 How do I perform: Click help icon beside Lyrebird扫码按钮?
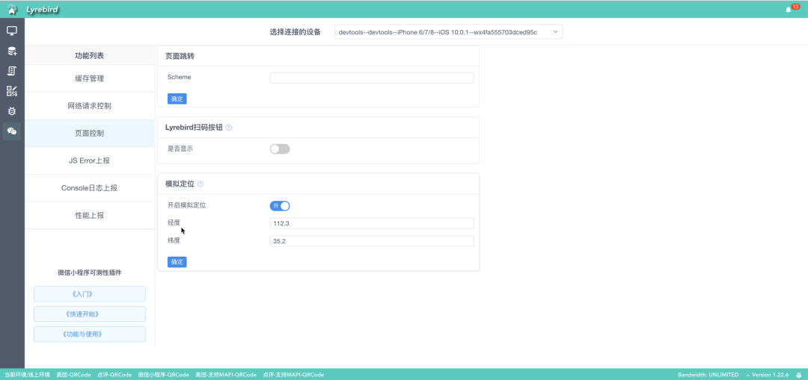click(229, 128)
